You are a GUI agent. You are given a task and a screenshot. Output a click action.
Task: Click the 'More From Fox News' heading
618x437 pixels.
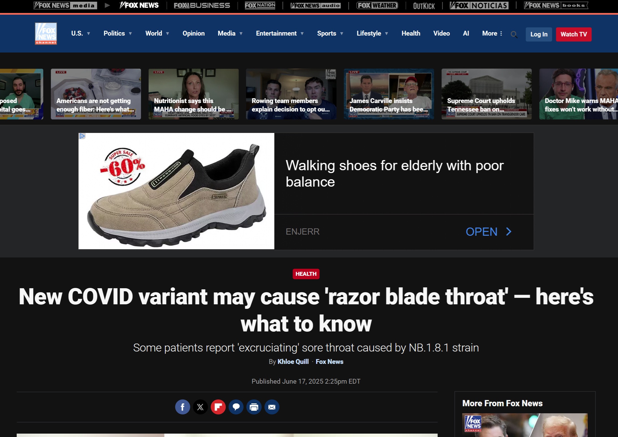point(502,403)
